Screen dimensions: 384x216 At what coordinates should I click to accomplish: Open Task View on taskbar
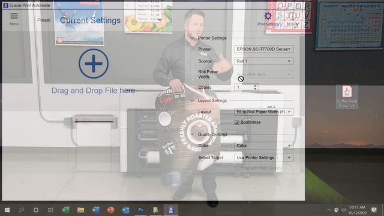click(50, 210)
